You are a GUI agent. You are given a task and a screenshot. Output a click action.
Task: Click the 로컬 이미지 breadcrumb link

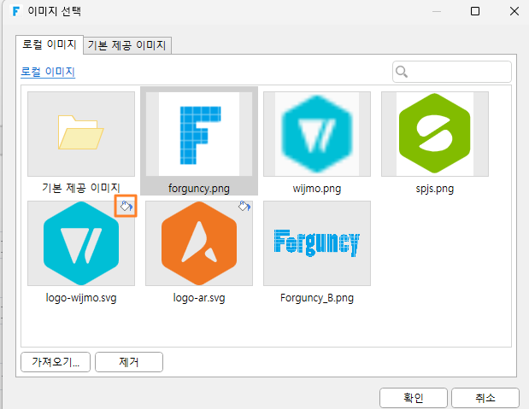(x=48, y=72)
